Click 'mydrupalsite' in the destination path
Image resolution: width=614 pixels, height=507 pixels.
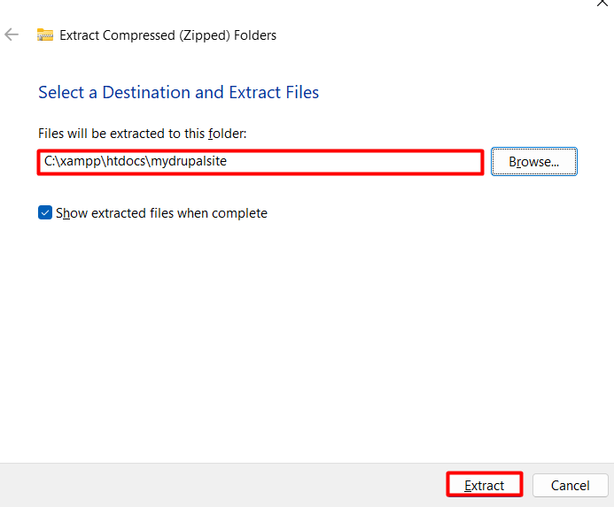189,162
